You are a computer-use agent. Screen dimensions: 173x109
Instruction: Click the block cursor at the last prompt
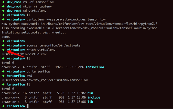pyautogui.click(x=28, y=106)
